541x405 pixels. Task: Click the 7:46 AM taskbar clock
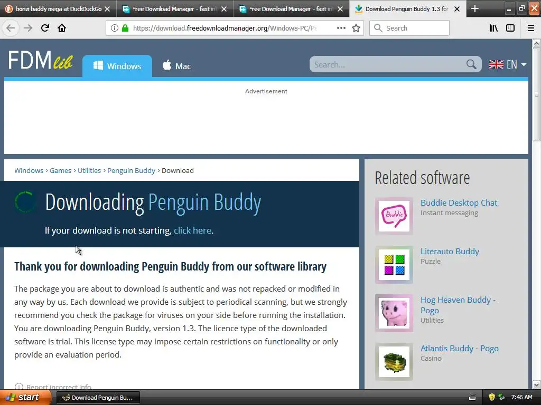tap(521, 397)
